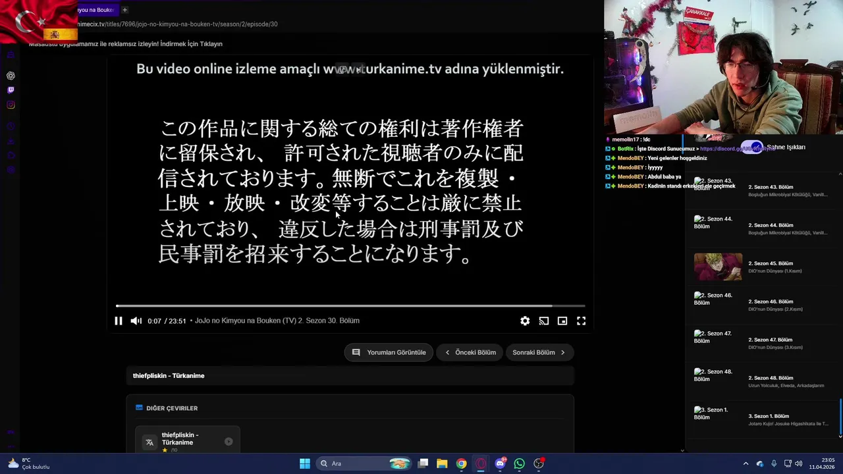The image size is (843, 474).
Task: Open WhatsApp from the taskbar
Action: point(520,463)
